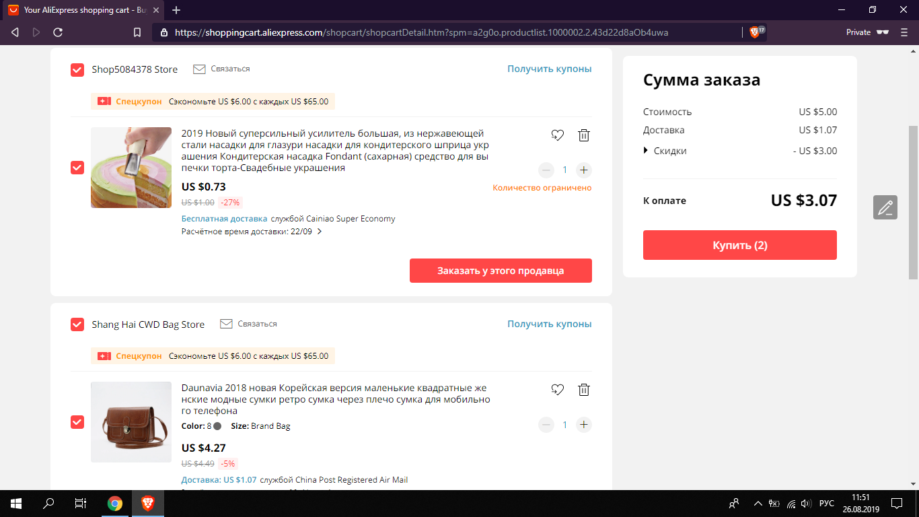919x517 pixels.
Task: Reload the page with refresh icon
Action: [58, 32]
